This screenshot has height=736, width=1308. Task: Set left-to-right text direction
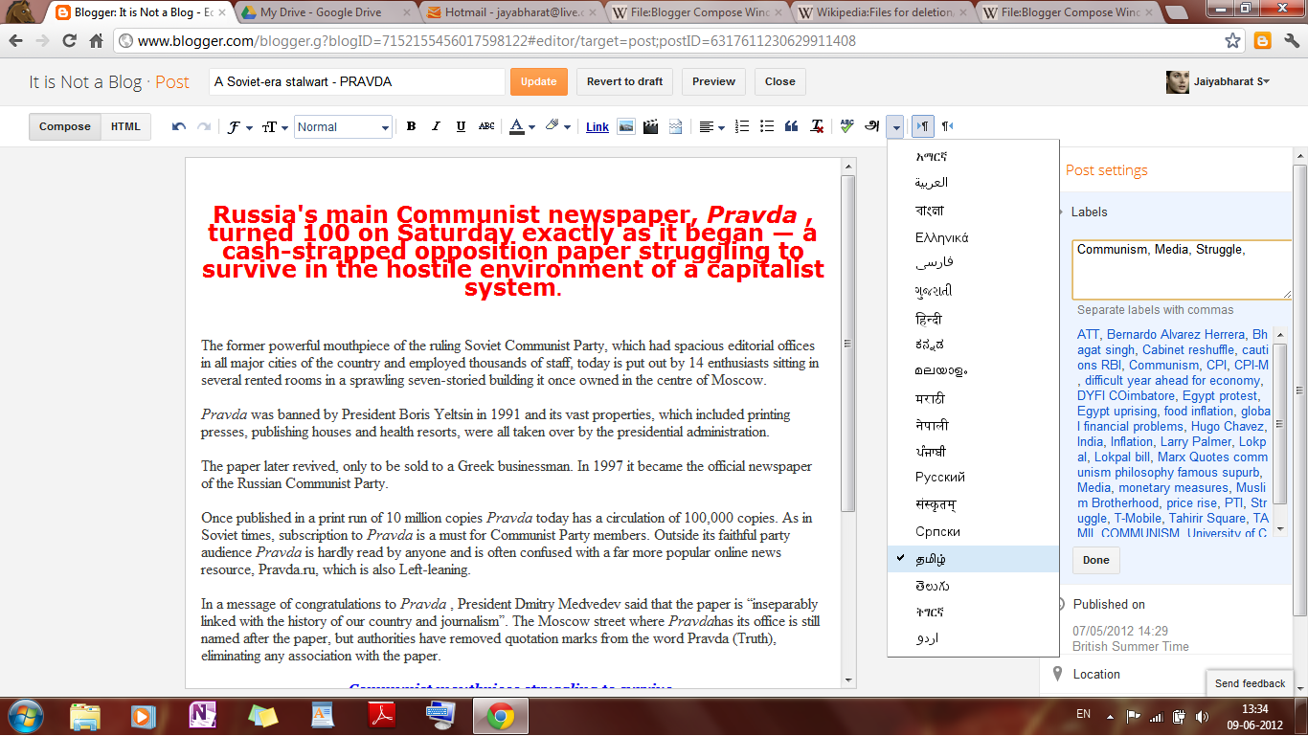(x=923, y=126)
